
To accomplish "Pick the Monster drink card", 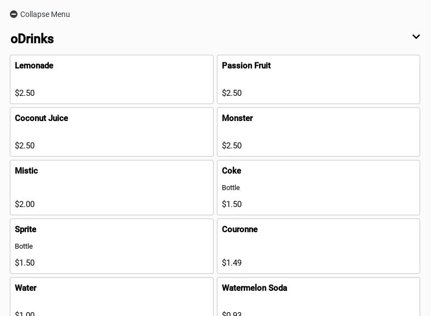I will click(x=318, y=132).
